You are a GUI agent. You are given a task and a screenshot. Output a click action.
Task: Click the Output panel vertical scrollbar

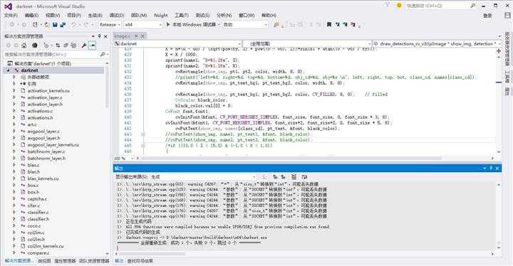click(x=499, y=216)
